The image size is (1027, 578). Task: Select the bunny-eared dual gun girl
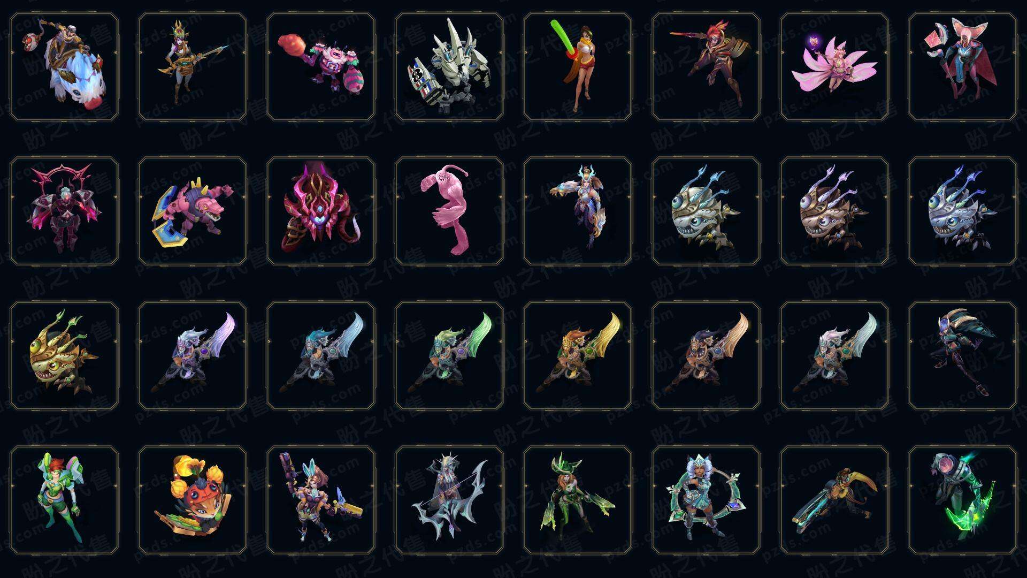(321, 500)
